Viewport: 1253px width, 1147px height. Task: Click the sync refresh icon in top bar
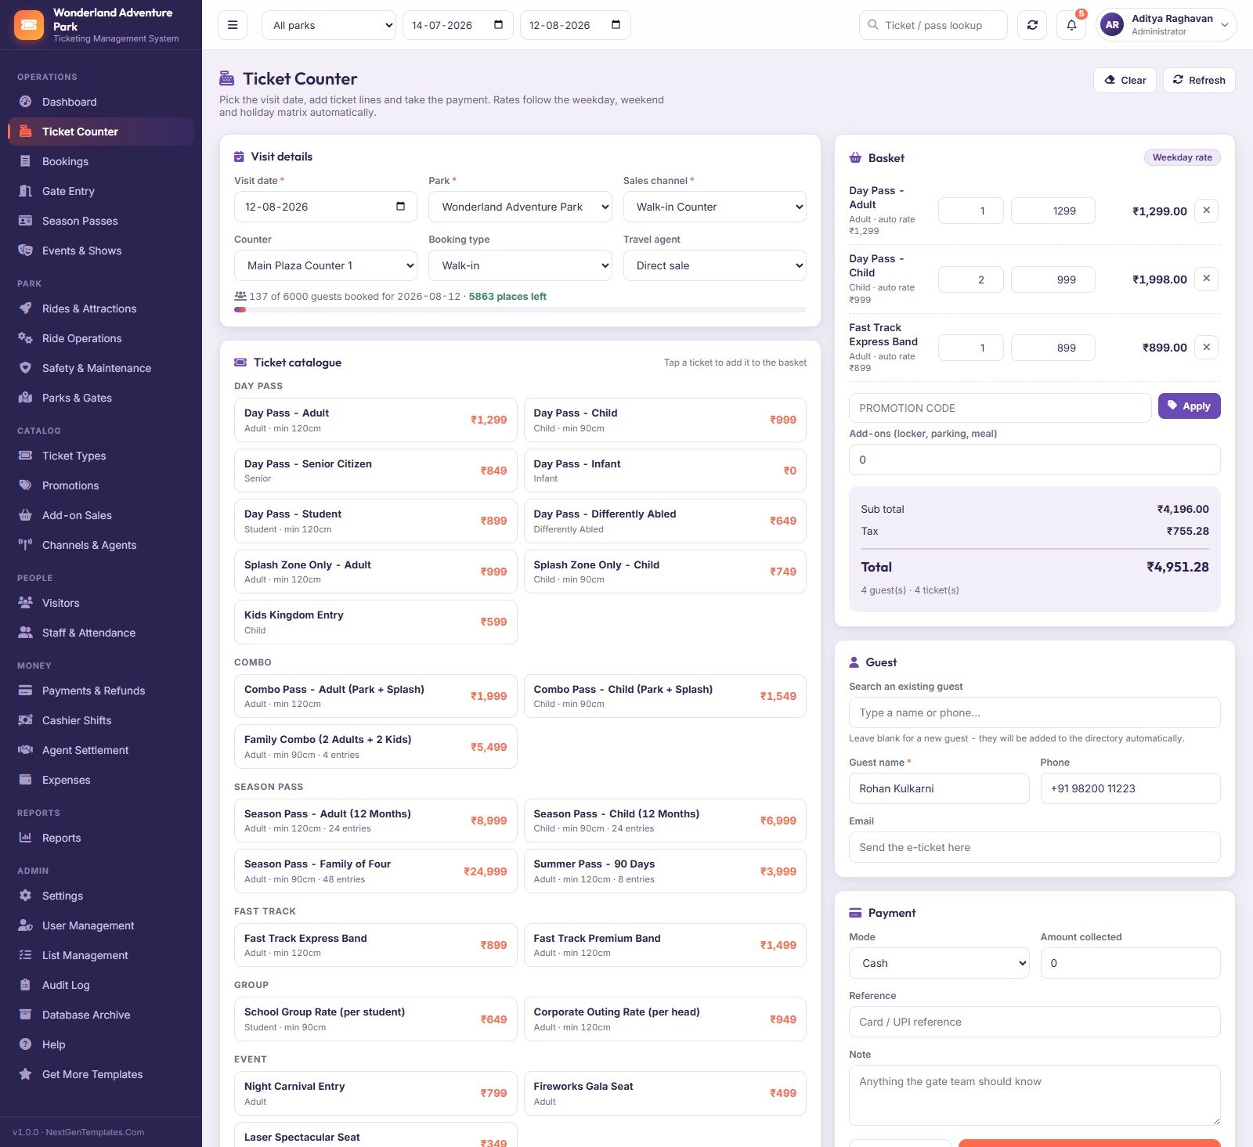[1032, 25]
